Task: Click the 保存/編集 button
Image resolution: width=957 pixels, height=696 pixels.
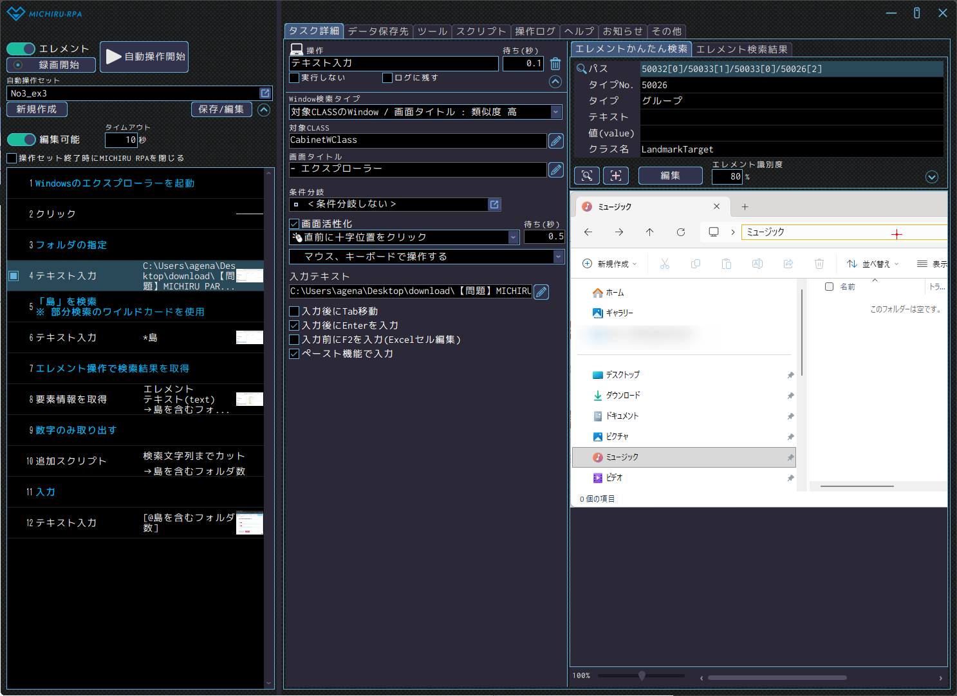Action: click(221, 109)
